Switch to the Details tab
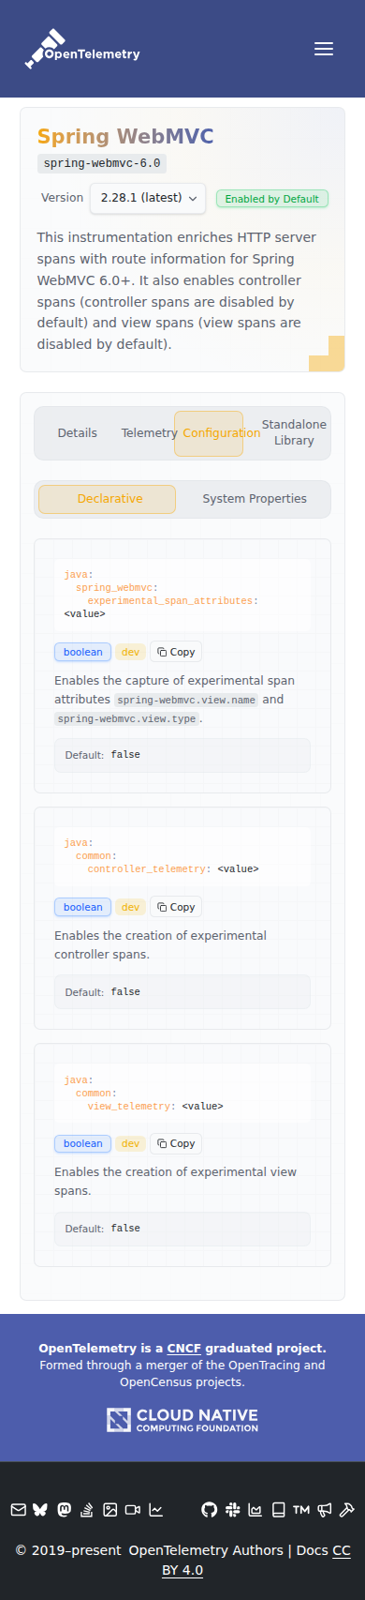This screenshot has height=1600, width=365. (x=78, y=433)
